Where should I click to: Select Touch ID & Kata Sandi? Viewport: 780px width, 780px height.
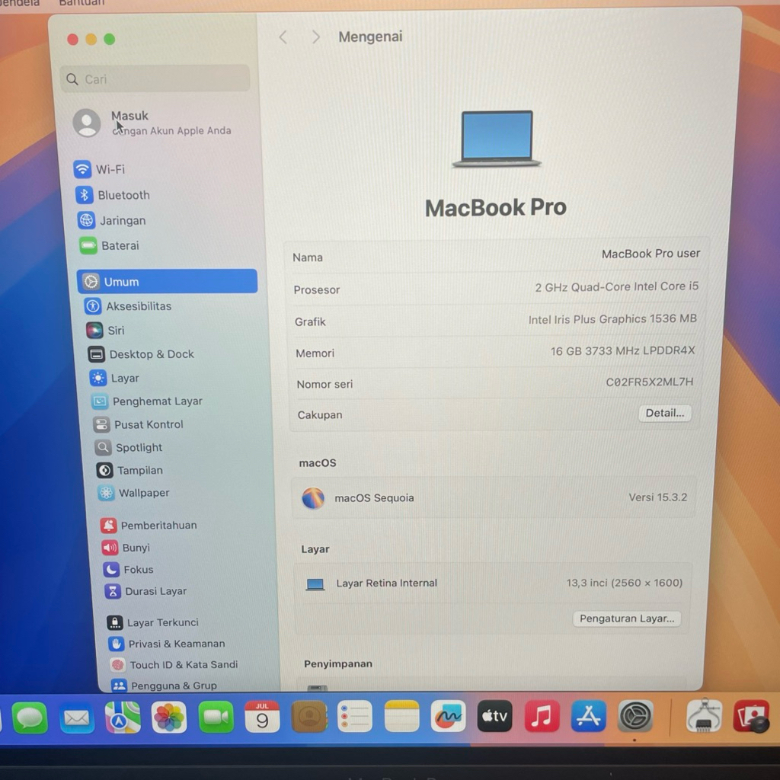(174, 664)
